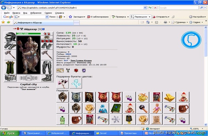Follow the 'Зам.Главы Клана' link

[x=81, y=60]
